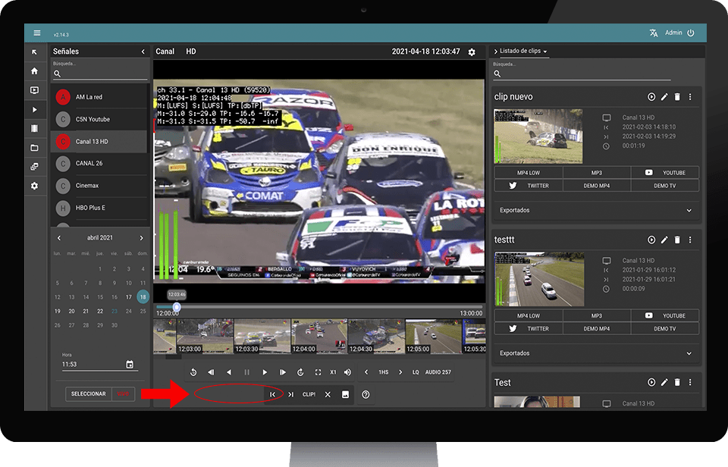This screenshot has width=728, height=467.
Task: Select day 22 in the calendar
Action: pos(100,311)
